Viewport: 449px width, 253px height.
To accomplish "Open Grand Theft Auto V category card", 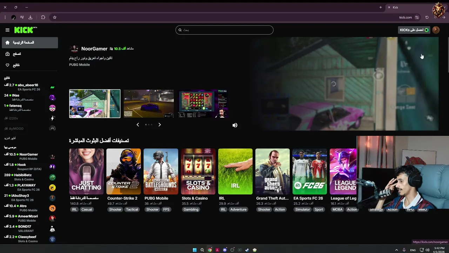I will tap(273, 171).
